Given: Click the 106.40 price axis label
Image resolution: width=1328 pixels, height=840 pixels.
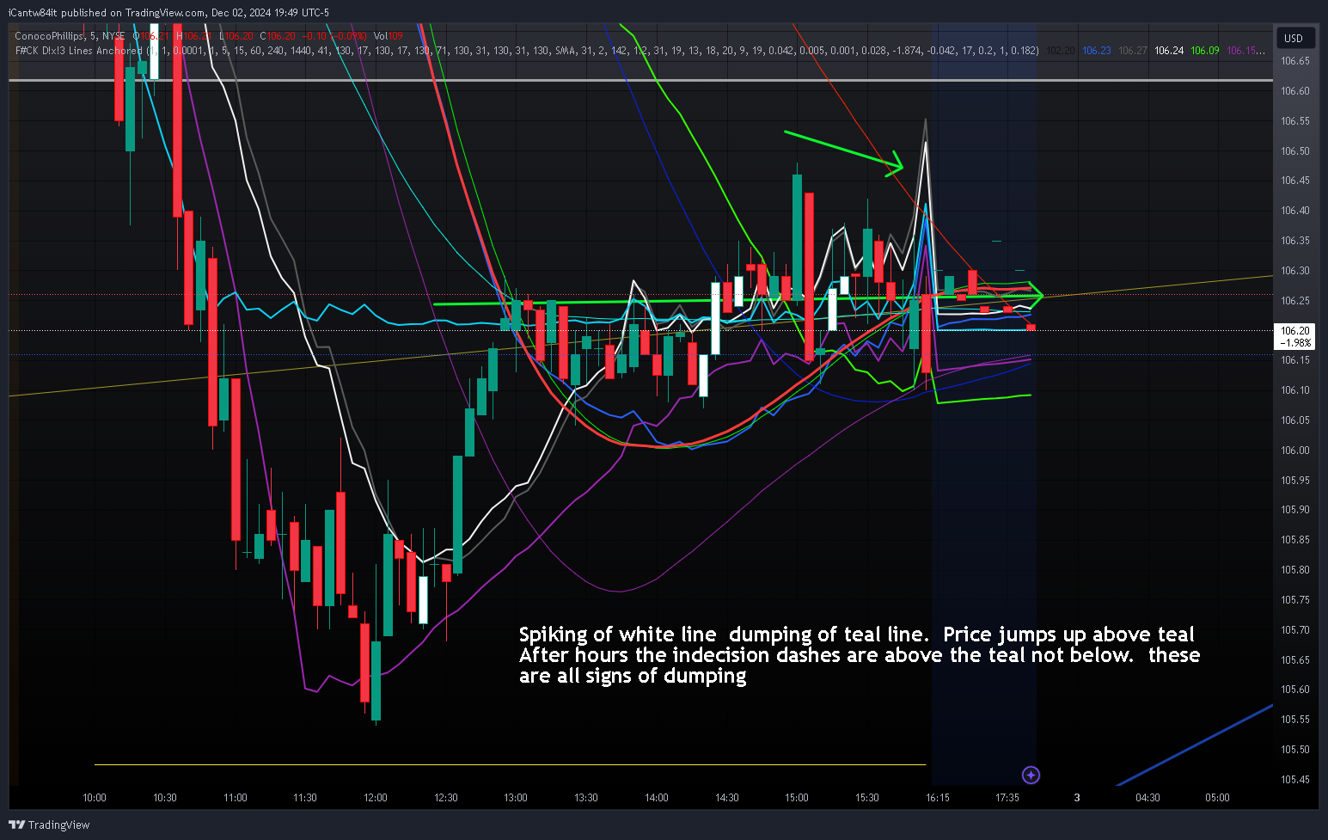Looking at the screenshot, I should pos(1295,211).
